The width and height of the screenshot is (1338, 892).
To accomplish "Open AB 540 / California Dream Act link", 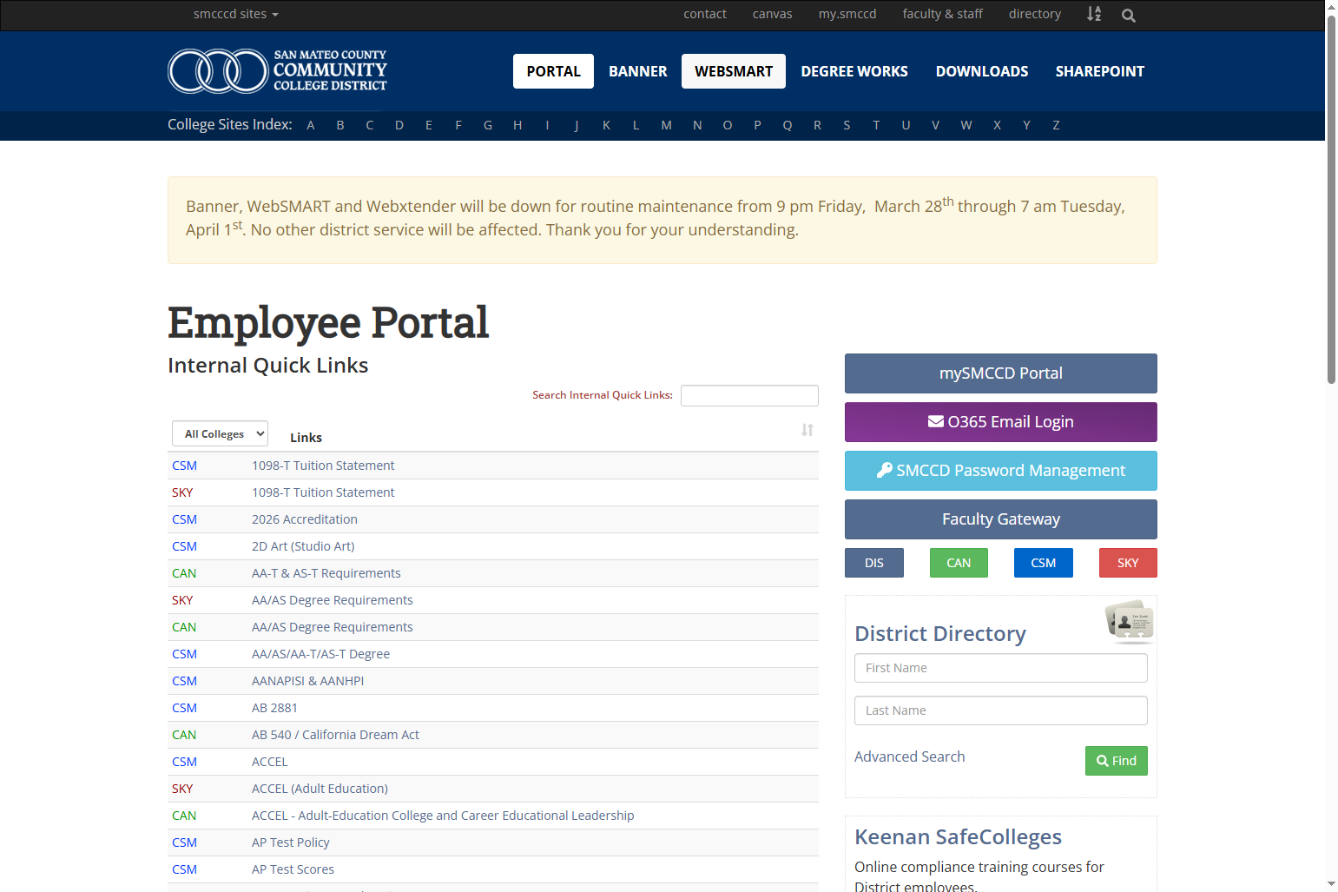I will pos(335,735).
